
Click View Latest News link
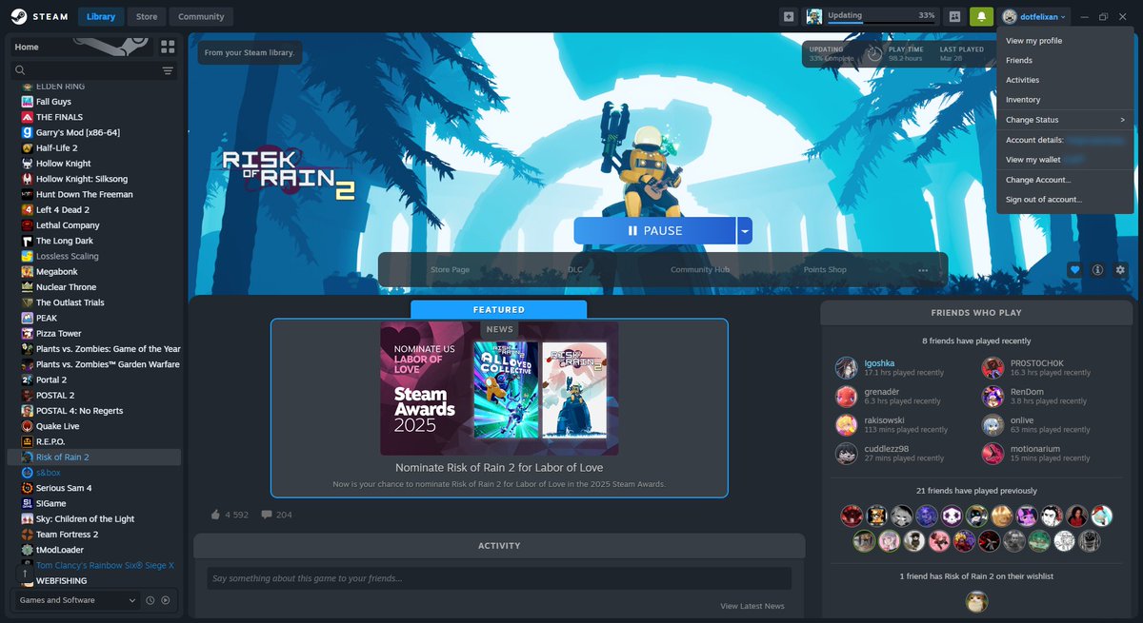pyautogui.click(x=752, y=606)
